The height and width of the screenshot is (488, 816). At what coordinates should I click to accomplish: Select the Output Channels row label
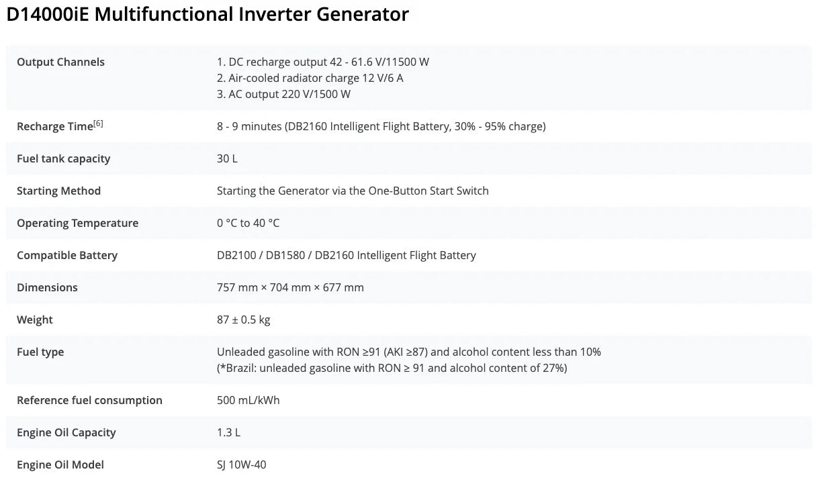(x=60, y=62)
